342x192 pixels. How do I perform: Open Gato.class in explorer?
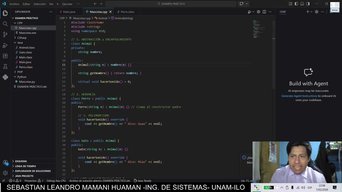33,52
